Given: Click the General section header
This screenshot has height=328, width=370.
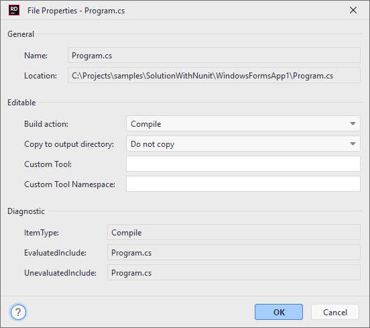Looking at the screenshot, I should coord(21,34).
